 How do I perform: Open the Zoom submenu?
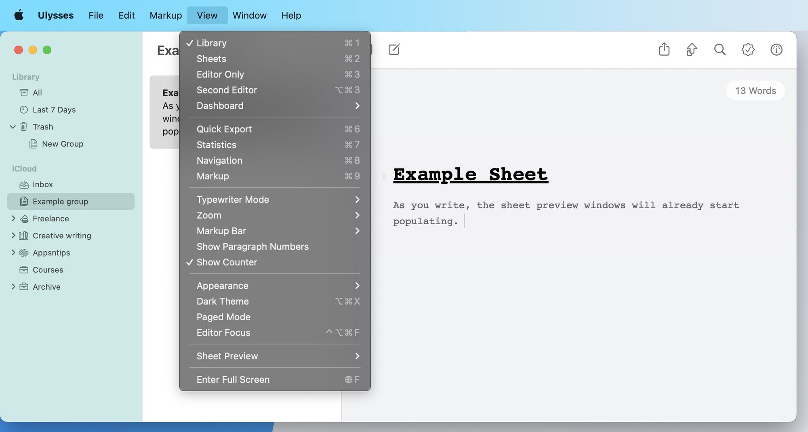(x=209, y=215)
